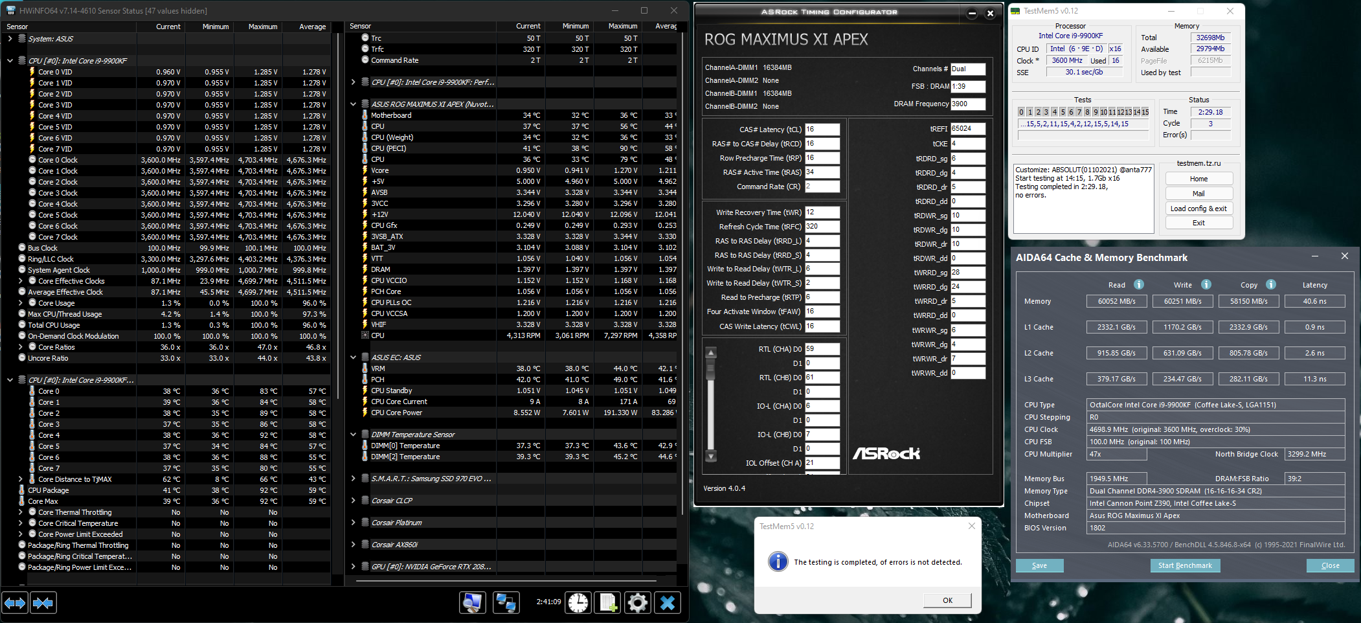Minimize the ASRock Timing Configurator window
Viewport: 1361px width, 623px height.
(x=972, y=13)
